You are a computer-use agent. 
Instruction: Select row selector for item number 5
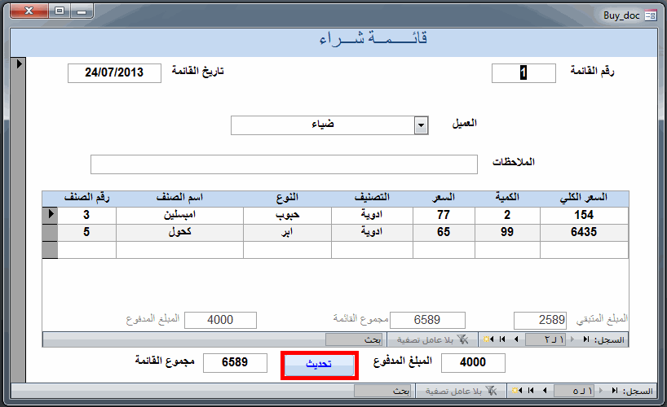pos(50,232)
